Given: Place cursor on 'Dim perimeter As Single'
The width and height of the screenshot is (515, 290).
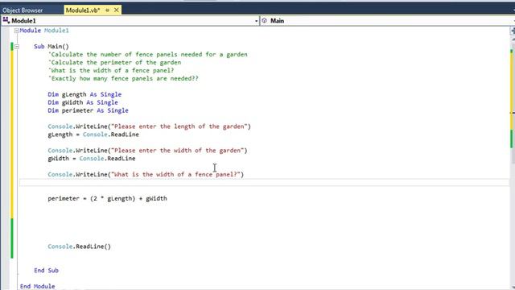Looking at the screenshot, I should (88, 110).
